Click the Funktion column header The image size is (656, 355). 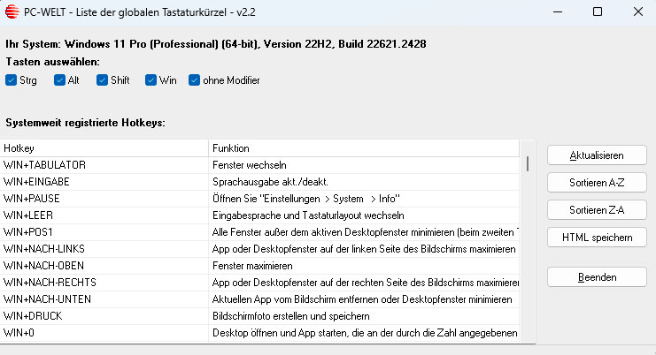tap(364, 148)
